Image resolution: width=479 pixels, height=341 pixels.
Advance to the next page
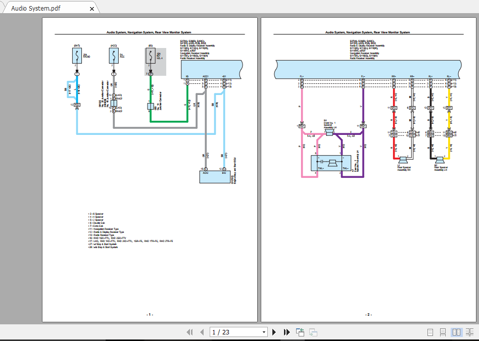click(274, 332)
